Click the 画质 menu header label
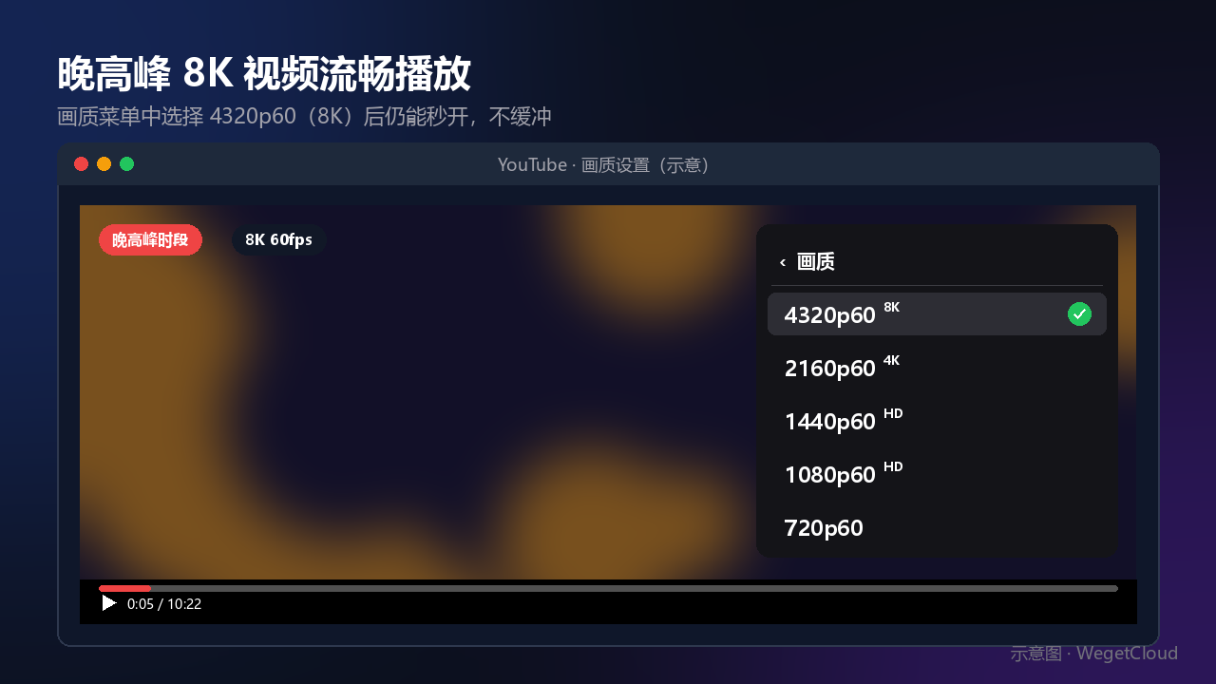1216x684 pixels. pos(816,262)
